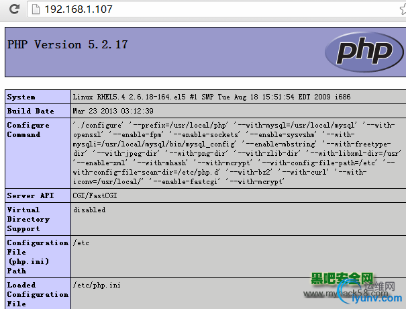Select the Virtual Directory Support label
This screenshot has height=309, width=406.
(28, 219)
